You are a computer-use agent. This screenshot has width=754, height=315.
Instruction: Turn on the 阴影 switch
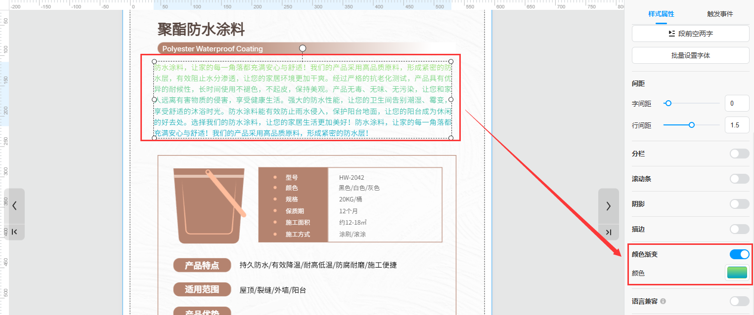click(739, 204)
